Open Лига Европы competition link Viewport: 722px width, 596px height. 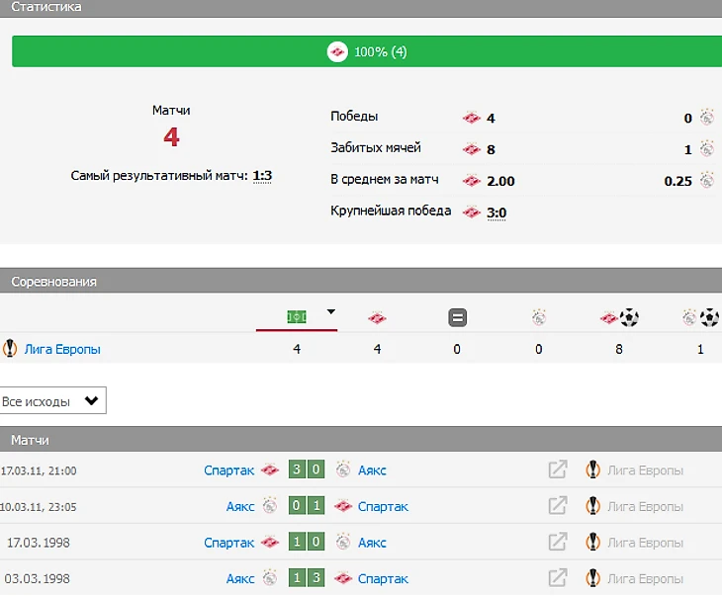pyautogui.click(x=62, y=349)
